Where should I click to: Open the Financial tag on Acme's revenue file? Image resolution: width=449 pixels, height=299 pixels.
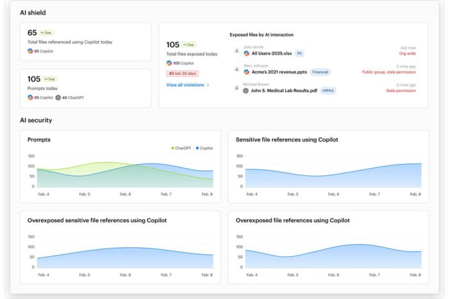(320, 72)
